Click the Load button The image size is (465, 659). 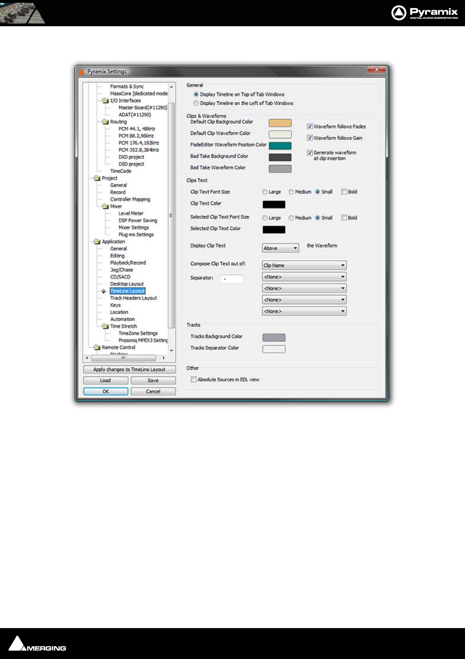coord(106,380)
